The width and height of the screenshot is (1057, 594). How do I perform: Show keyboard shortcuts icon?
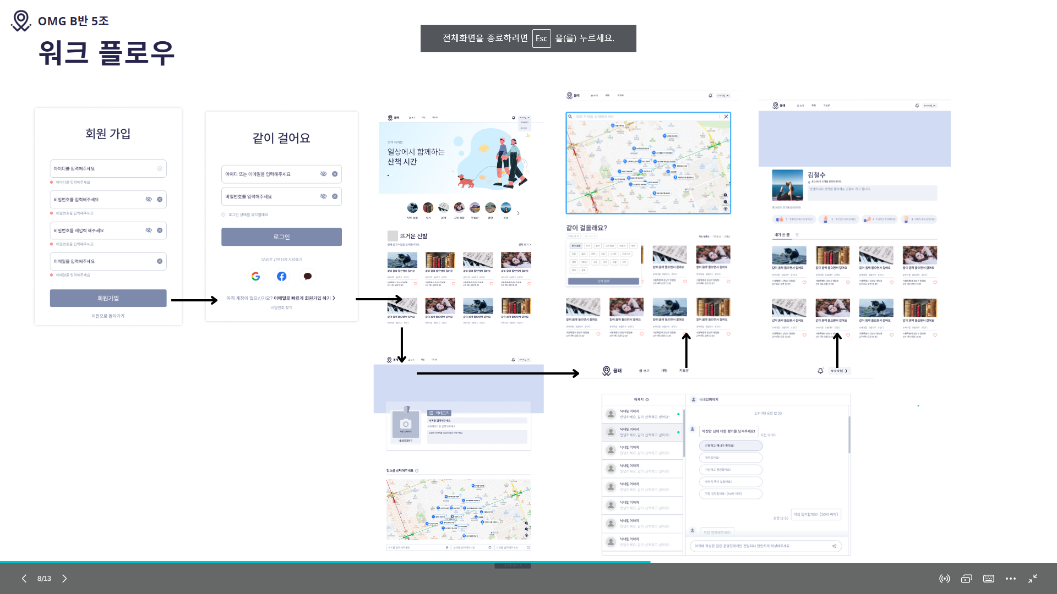(989, 579)
